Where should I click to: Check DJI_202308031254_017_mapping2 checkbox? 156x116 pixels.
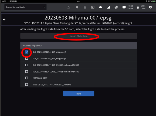coord(26,59)
